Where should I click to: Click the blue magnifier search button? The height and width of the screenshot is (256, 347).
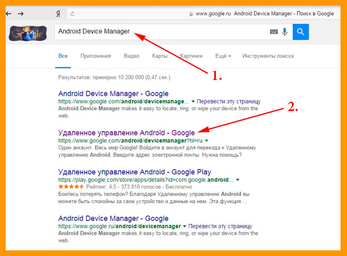coord(300,32)
